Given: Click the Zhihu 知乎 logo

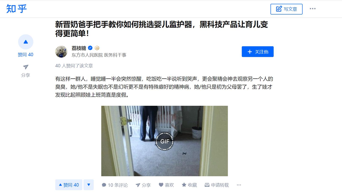Looking at the screenshot, I should click(16, 9).
